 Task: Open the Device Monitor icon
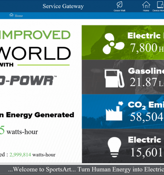click(161, 5)
